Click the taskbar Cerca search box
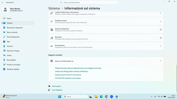 point(75,97)
